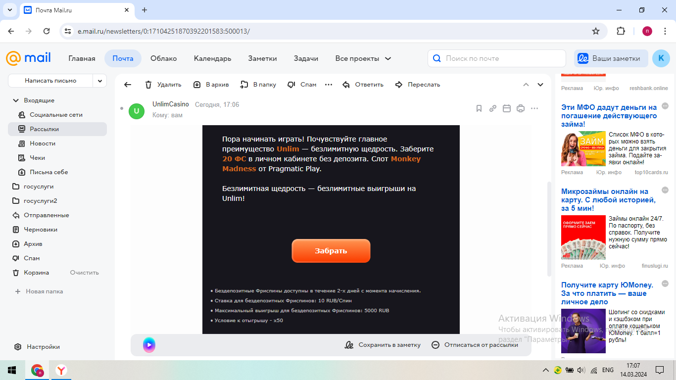
Task: Create a folder with Новая папка
Action: click(39, 291)
